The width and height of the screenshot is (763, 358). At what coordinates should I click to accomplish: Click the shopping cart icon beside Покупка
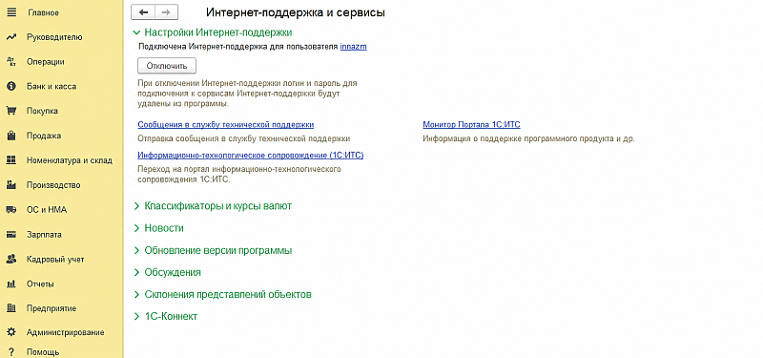point(11,111)
